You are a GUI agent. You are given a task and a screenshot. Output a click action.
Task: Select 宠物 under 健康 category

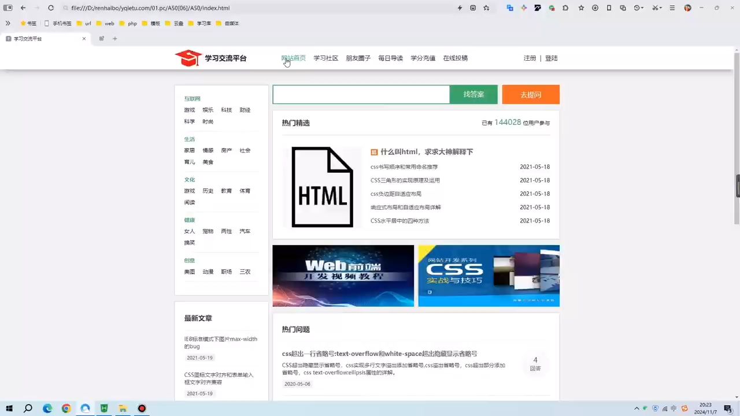coord(208,231)
